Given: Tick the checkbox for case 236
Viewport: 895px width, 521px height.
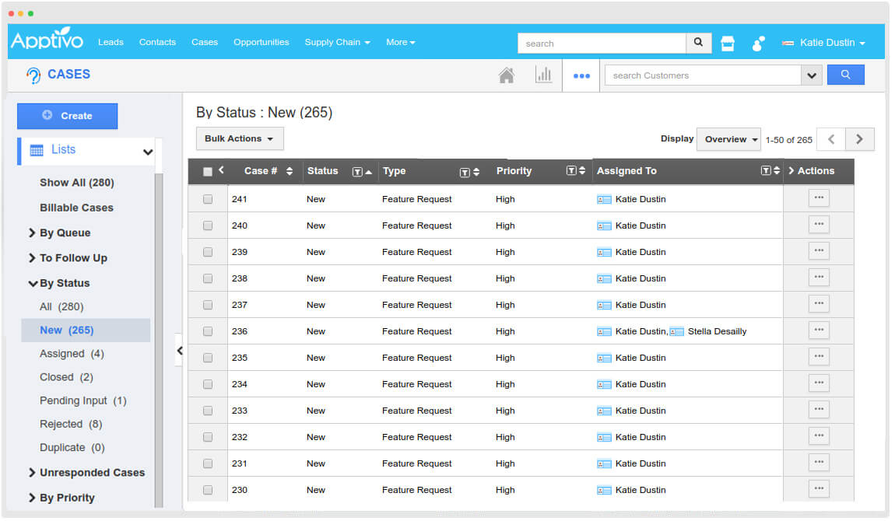Looking at the screenshot, I should pyautogui.click(x=208, y=331).
